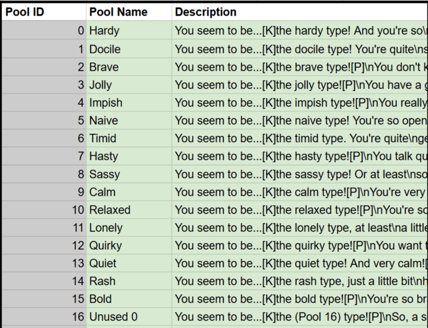This screenshot has width=428, height=328.
Task: Click the Calm pool name cell
Action: tap(128, 192)
